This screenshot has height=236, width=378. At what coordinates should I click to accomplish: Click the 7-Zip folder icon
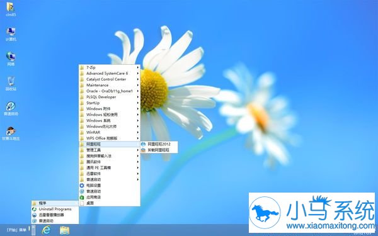(x=82, y=67)
